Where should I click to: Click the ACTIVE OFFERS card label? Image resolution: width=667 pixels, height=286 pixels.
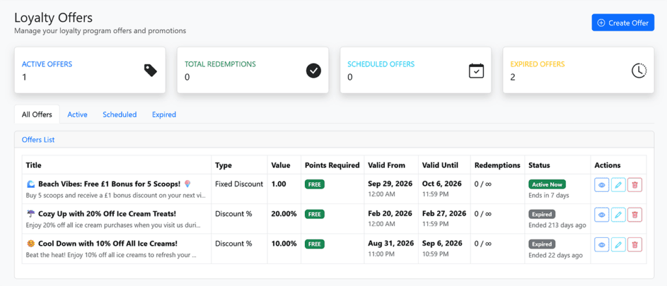pyautogui.click(x=47, y=64)
